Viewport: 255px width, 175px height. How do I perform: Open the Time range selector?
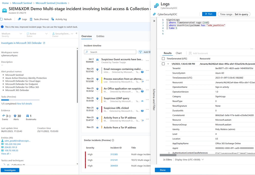[x=234, y=14]
